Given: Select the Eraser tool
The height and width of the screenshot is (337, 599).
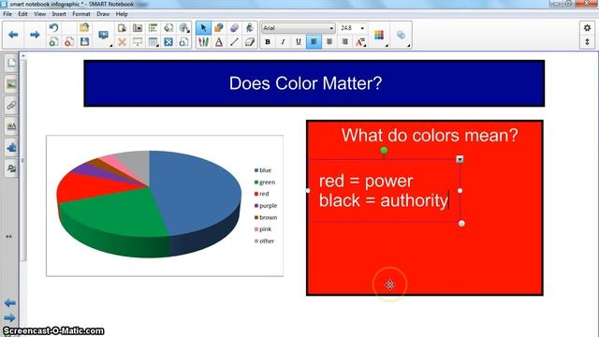Looking at the screenshot, I should [234, 27].
